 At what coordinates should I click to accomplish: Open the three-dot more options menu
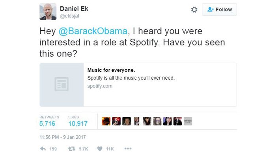coord(128,149)
